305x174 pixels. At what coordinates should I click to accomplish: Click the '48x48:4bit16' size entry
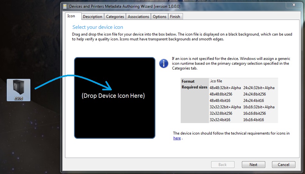click(x=220, y=101)
